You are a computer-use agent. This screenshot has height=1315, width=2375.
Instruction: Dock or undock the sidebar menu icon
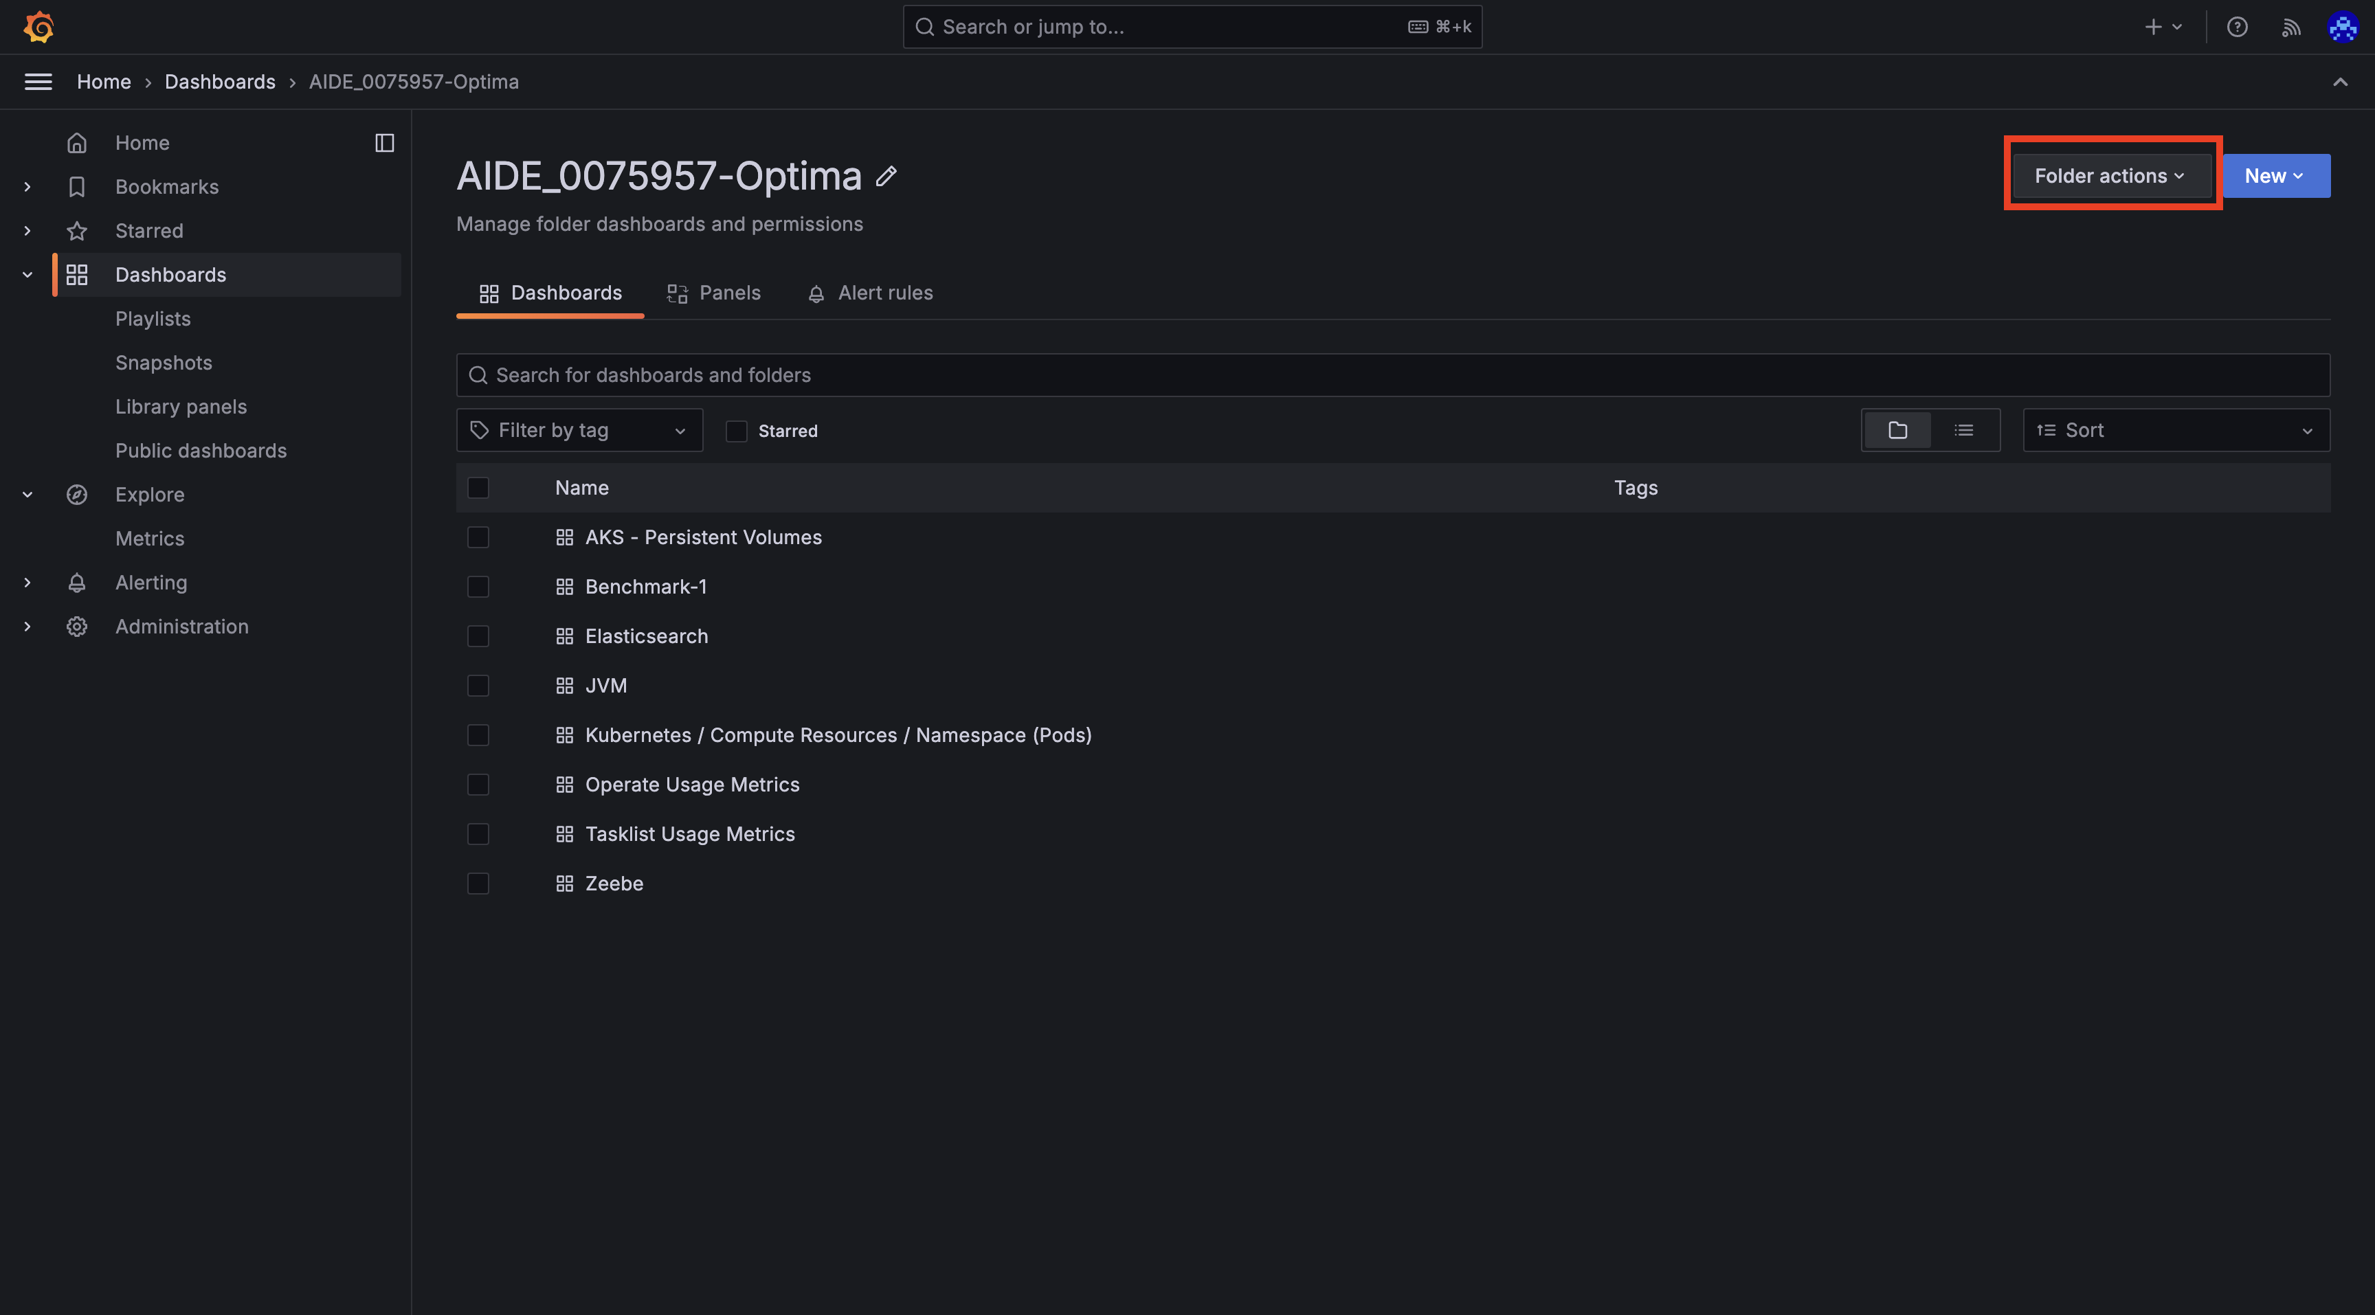(384, 143)
